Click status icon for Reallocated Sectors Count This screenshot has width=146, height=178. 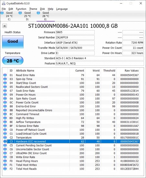click(5, 87)
